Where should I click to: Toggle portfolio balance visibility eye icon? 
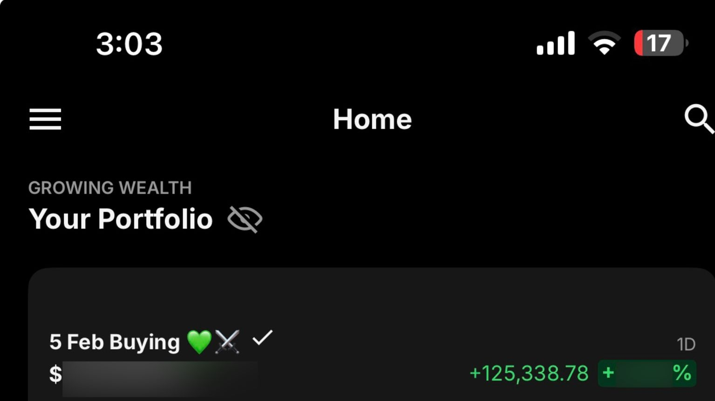245,219
